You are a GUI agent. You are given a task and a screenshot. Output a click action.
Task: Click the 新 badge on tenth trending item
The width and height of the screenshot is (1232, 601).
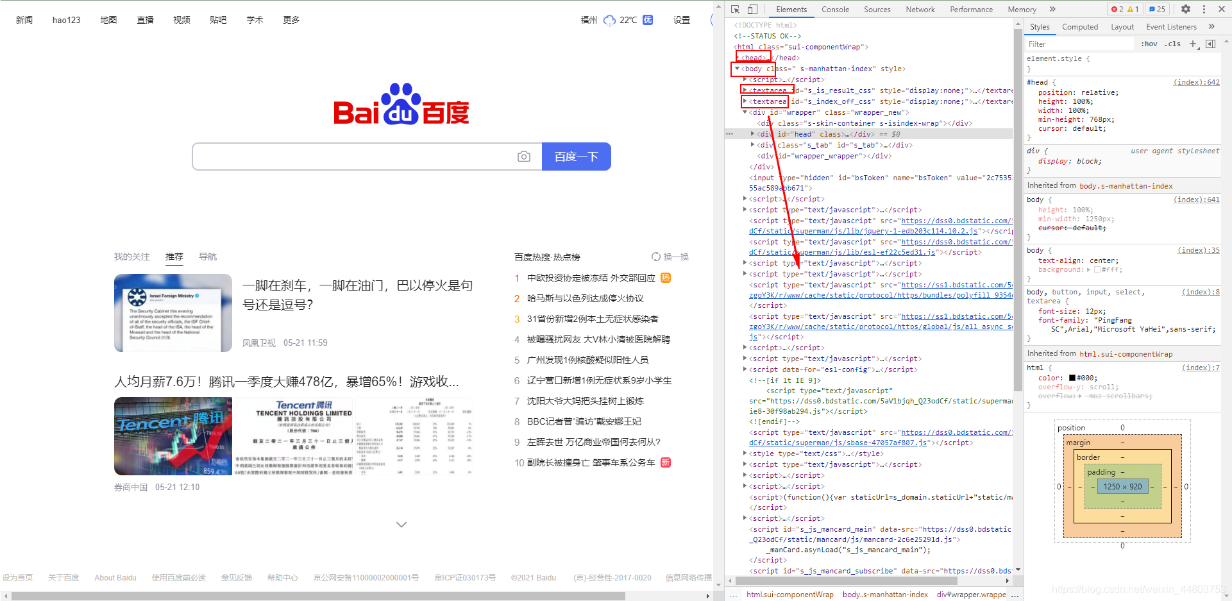(666, 462)
